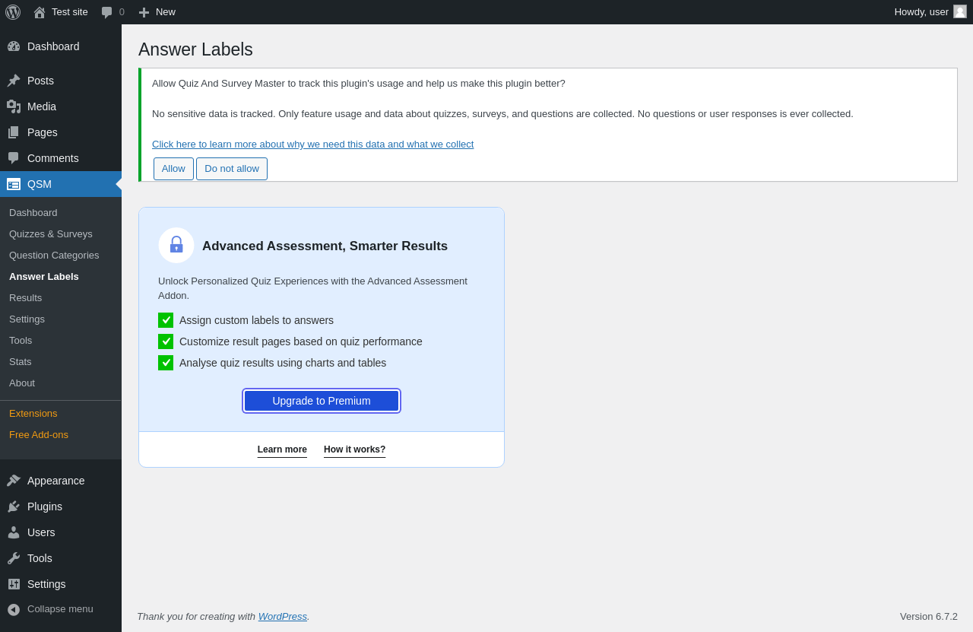Click the plus icon beside New
Image resolution: width=973 pixels, height=632 pixels.
(x=144, y=12)
